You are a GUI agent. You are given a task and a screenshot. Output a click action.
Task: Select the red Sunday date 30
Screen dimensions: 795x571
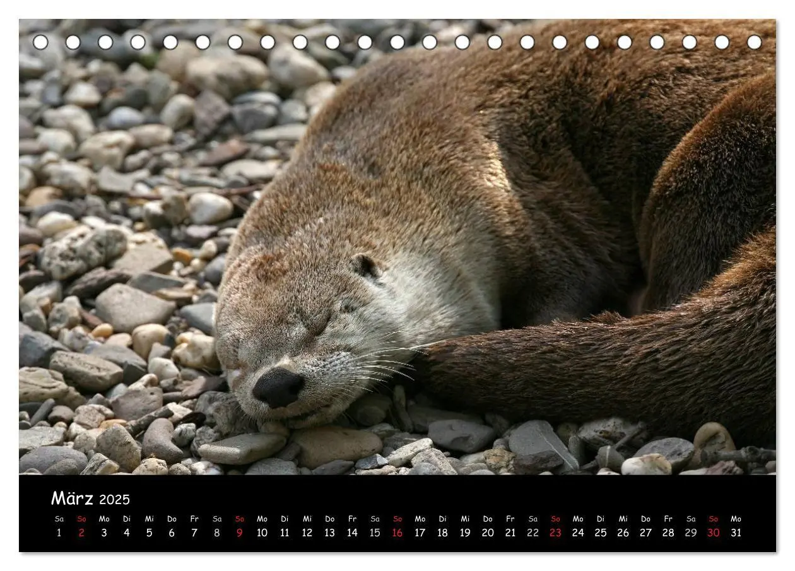(714, 533)
